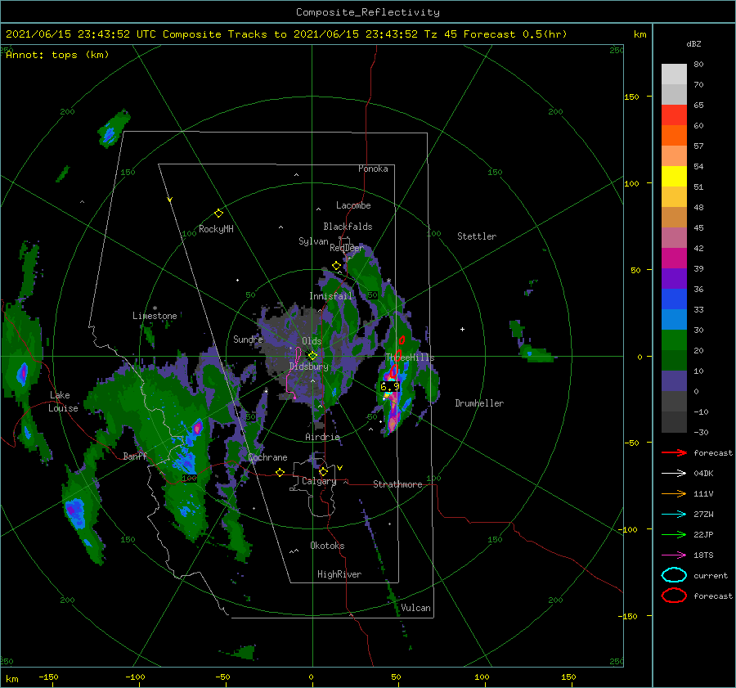Select the Lacombe city label
736x688 pixels.
click(x=353, y=205)
